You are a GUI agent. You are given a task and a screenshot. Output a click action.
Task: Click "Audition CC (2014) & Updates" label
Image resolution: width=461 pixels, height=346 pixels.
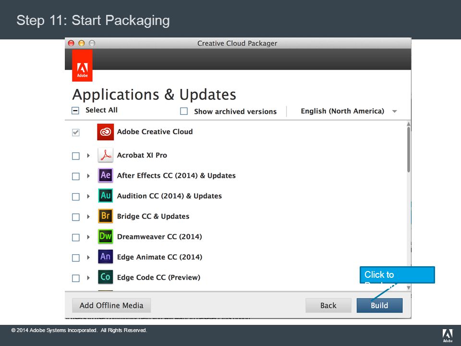click(170, 196)
